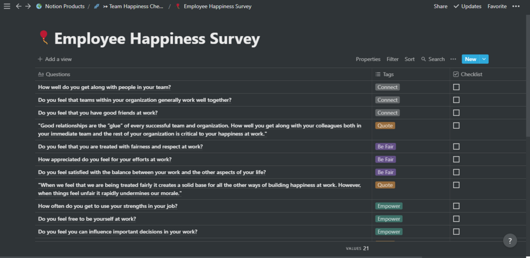Image resolution: width=530 pixels, height=258 pixels.
Task: Open the three-dot page options menu
Action: (x=516, y=6)
